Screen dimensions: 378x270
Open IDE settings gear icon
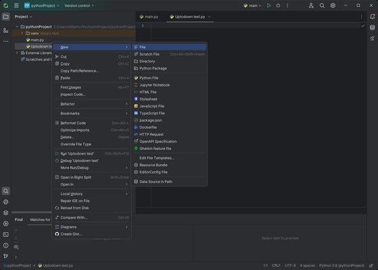(333, 5)
